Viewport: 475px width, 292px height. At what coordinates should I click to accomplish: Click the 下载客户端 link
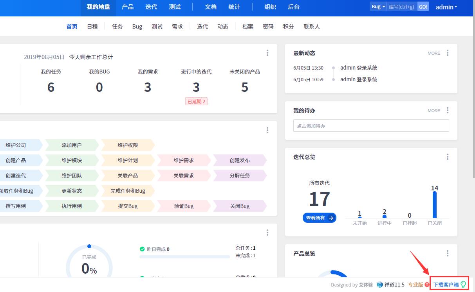click(446, 285)
